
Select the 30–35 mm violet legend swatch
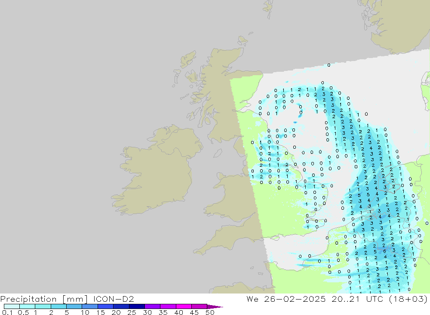pos(152,306)
